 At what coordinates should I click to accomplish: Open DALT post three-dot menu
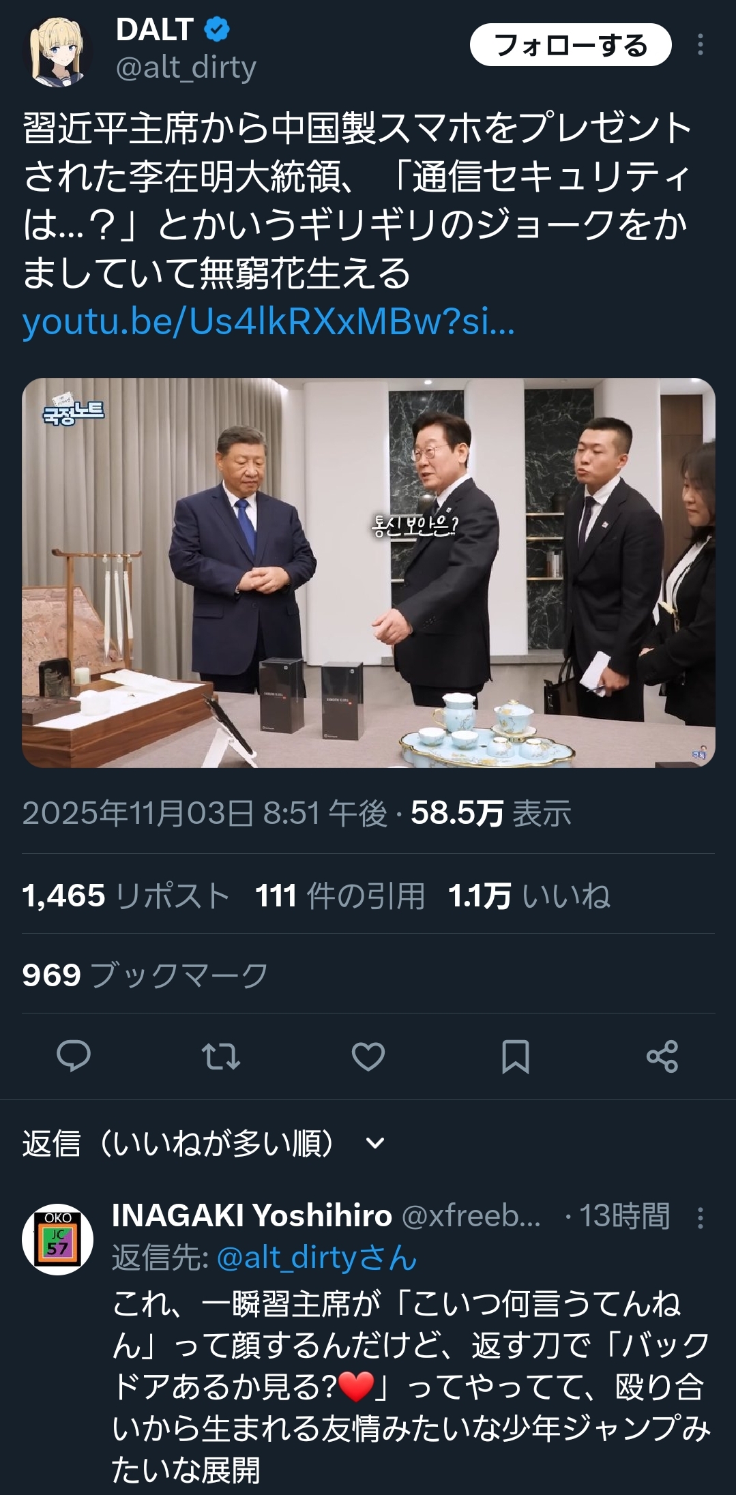[701, 45]
